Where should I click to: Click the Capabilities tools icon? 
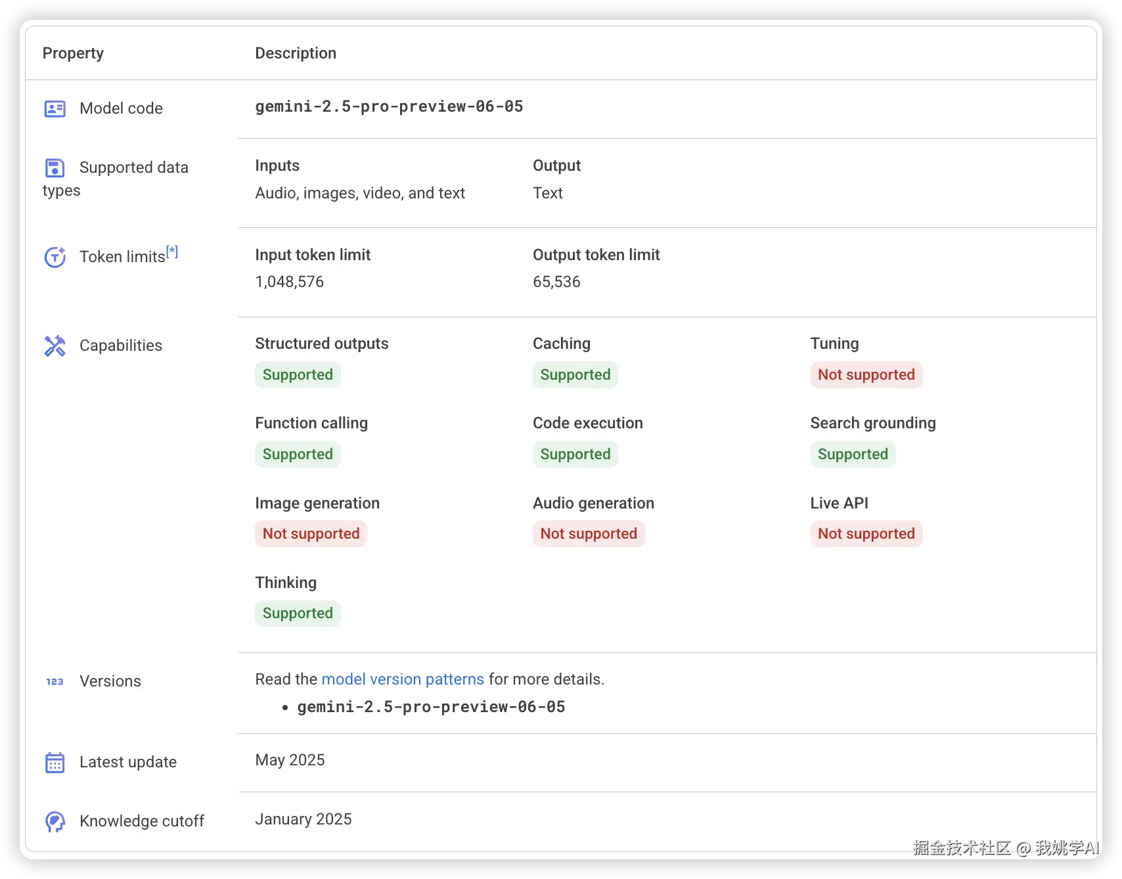coord(55,346)
